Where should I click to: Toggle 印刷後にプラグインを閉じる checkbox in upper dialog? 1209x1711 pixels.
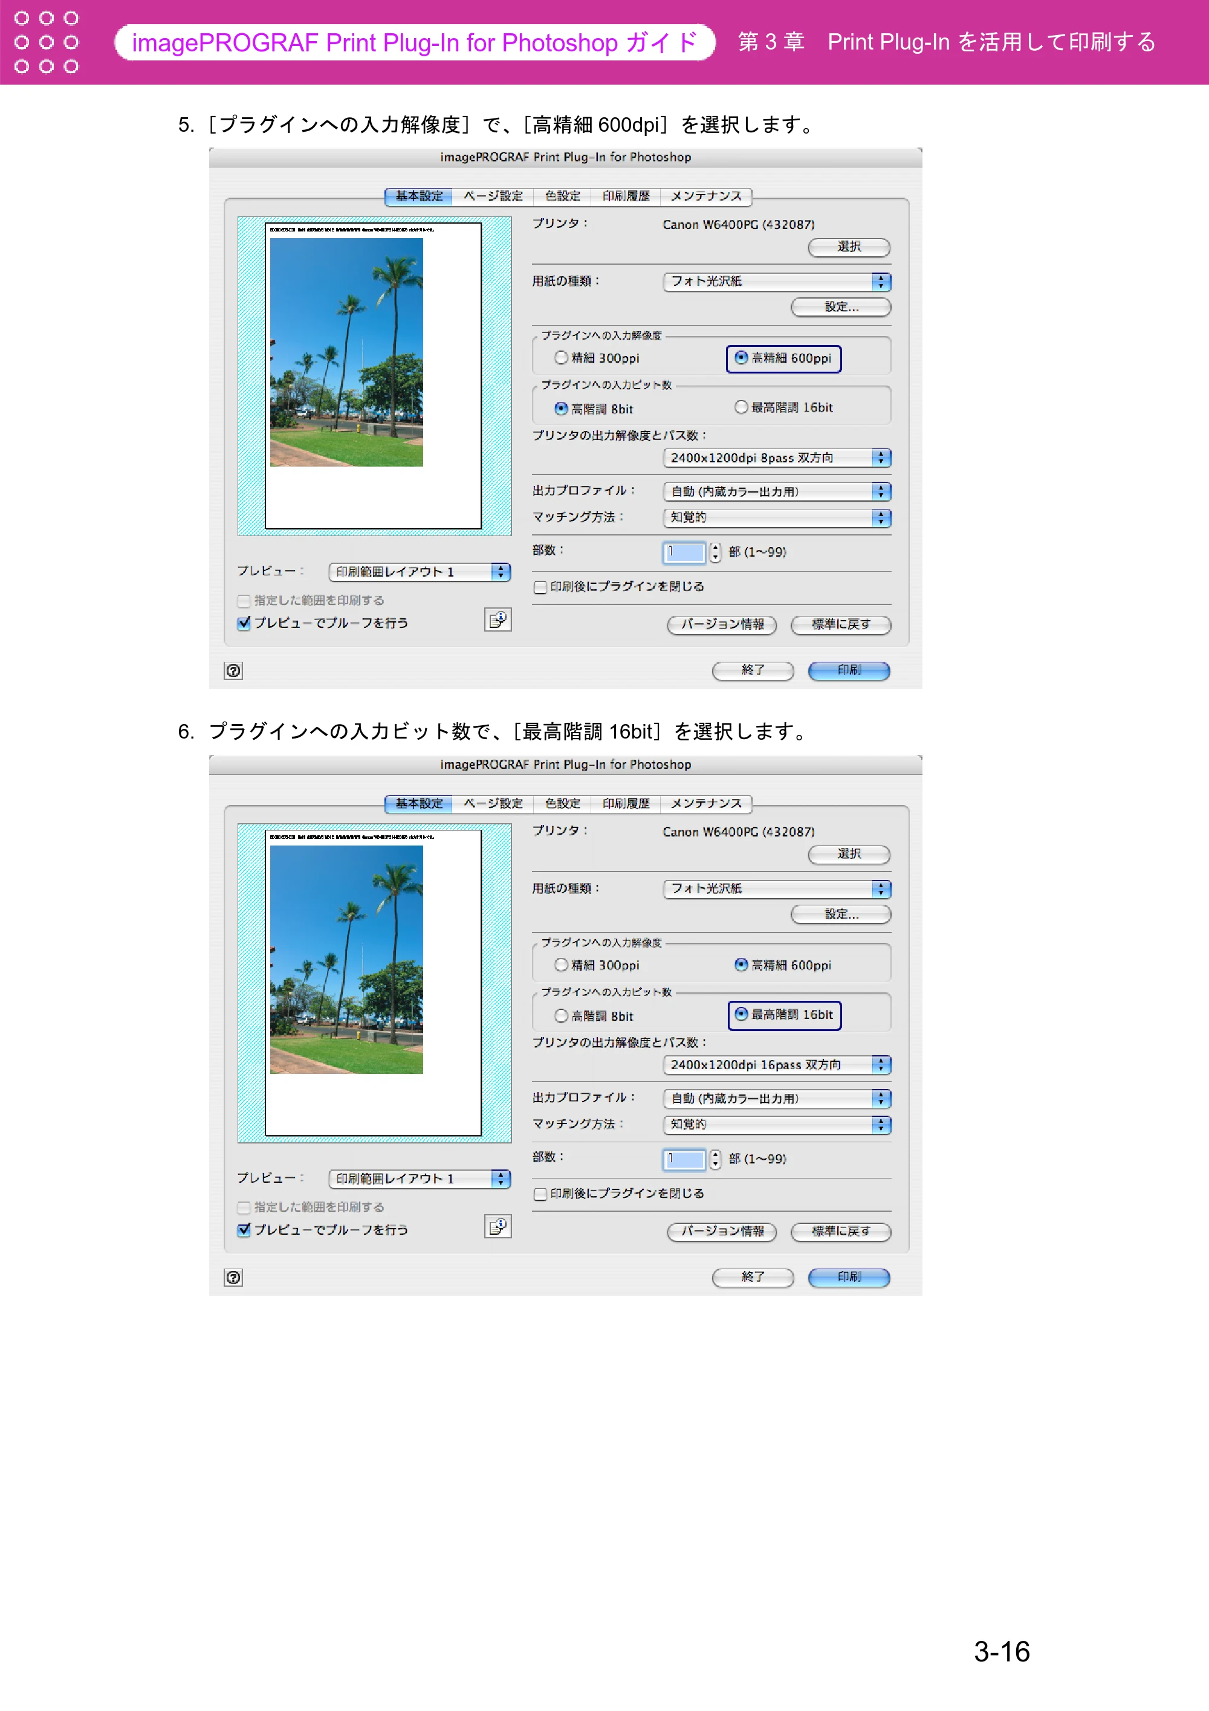coord(540,587)
